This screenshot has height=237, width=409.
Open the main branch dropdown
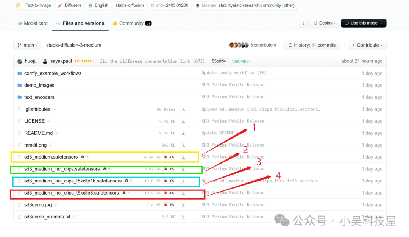point(27,45)
